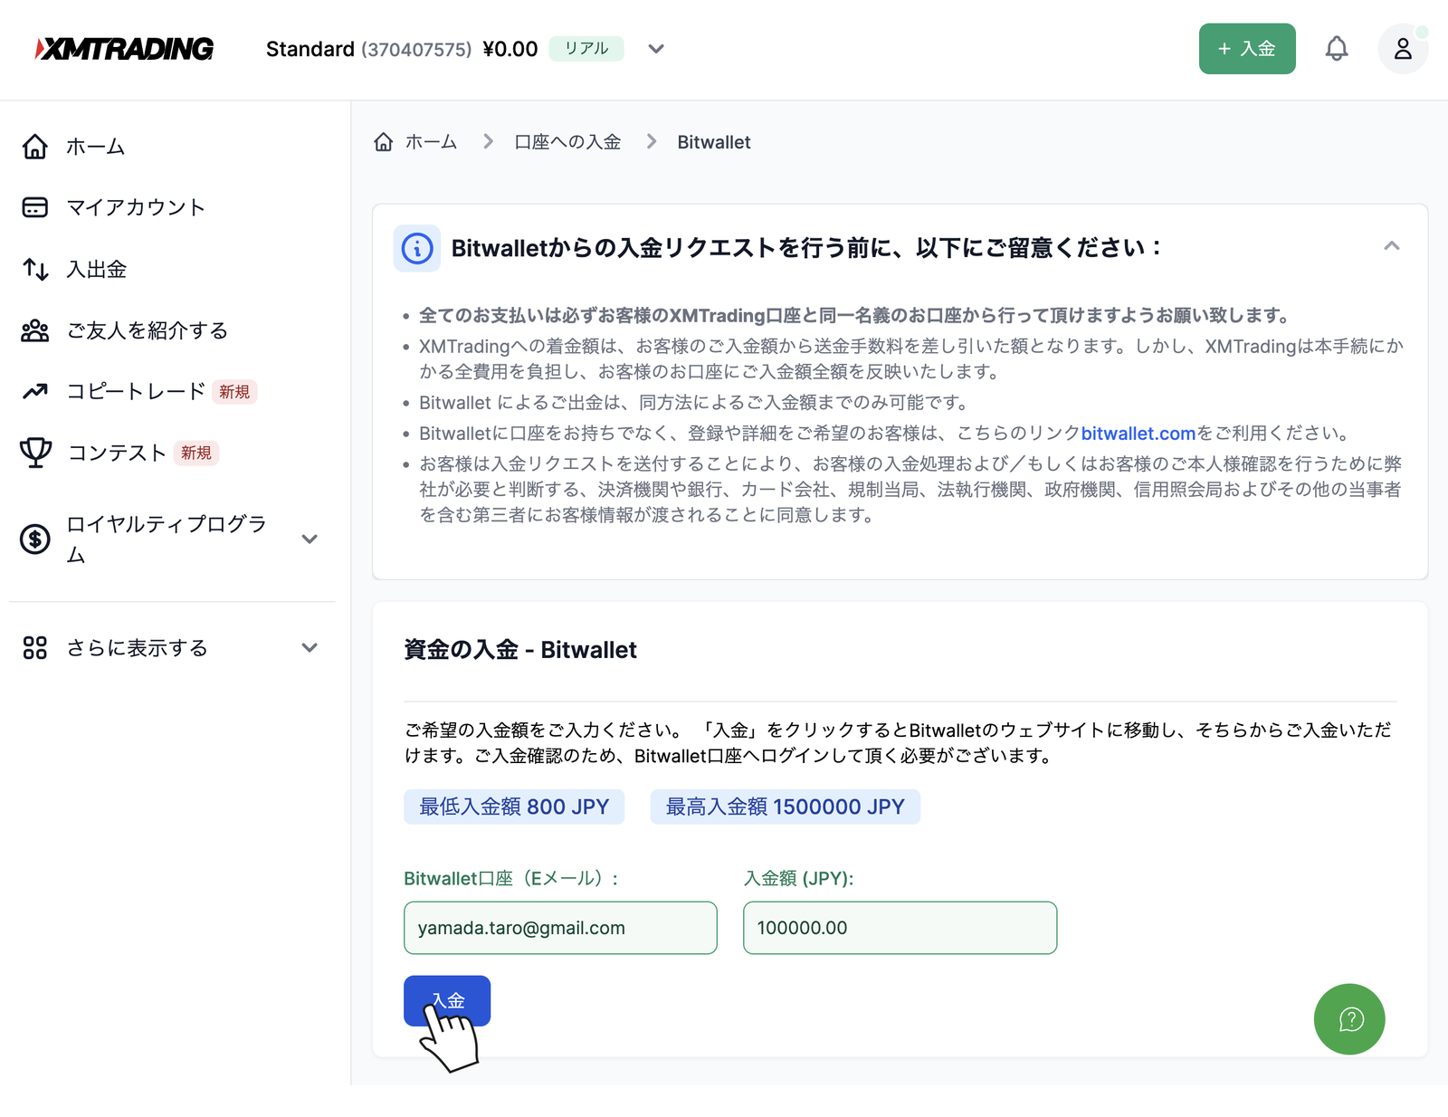
Task: Click the ホーム house icon in sidebar
Action: (35, 147)
